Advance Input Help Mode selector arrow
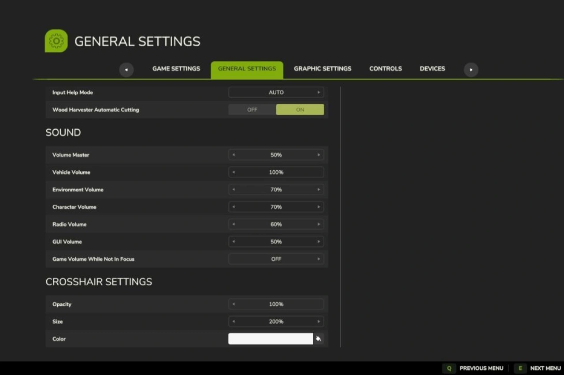This screenshot has height=375, width=564. click(319, 92)
